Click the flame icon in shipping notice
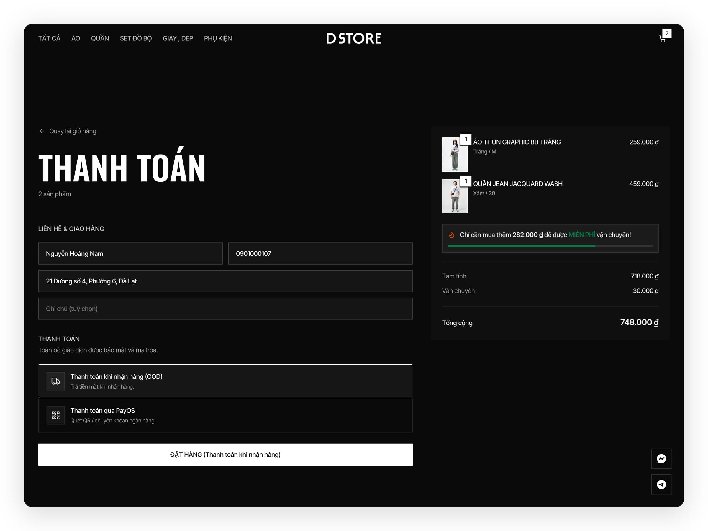 [x=452, y=235]
